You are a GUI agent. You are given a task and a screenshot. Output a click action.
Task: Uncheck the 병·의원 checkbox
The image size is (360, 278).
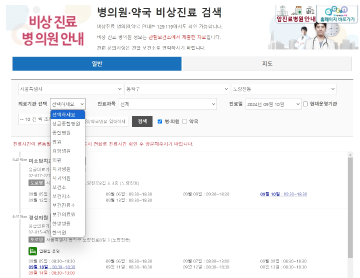[x=160, y=121]
